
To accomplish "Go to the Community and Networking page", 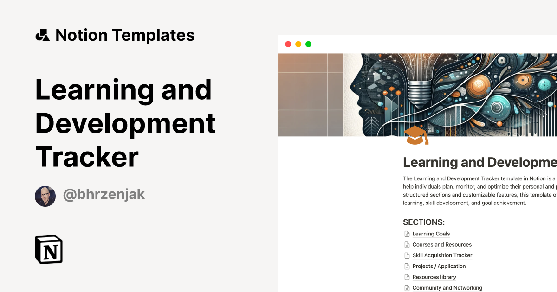I will (x=447, y=288).
